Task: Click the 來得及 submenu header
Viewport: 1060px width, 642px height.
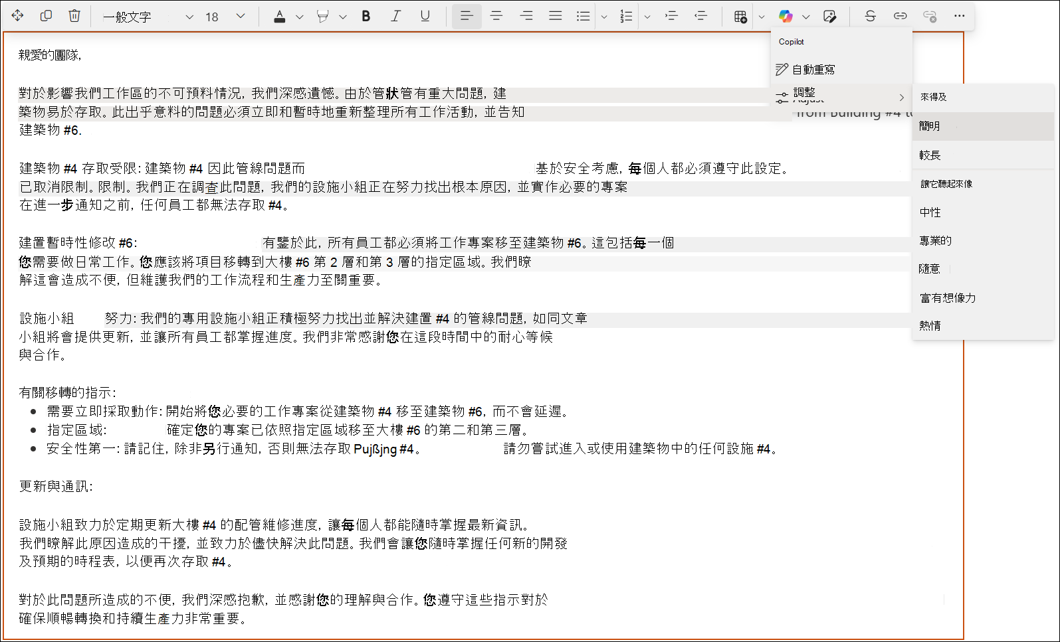Action: tap(933, 97)
